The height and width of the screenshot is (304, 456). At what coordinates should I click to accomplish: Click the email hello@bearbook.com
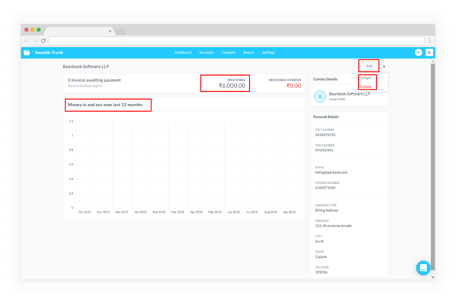331,173
